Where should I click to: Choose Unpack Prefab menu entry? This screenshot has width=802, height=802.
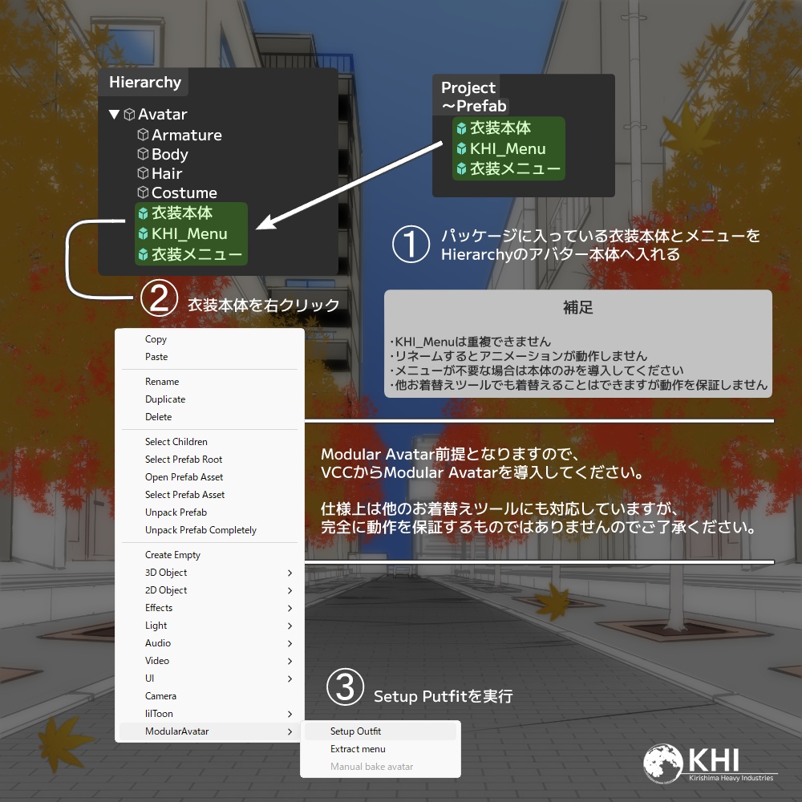click(209, 512)
